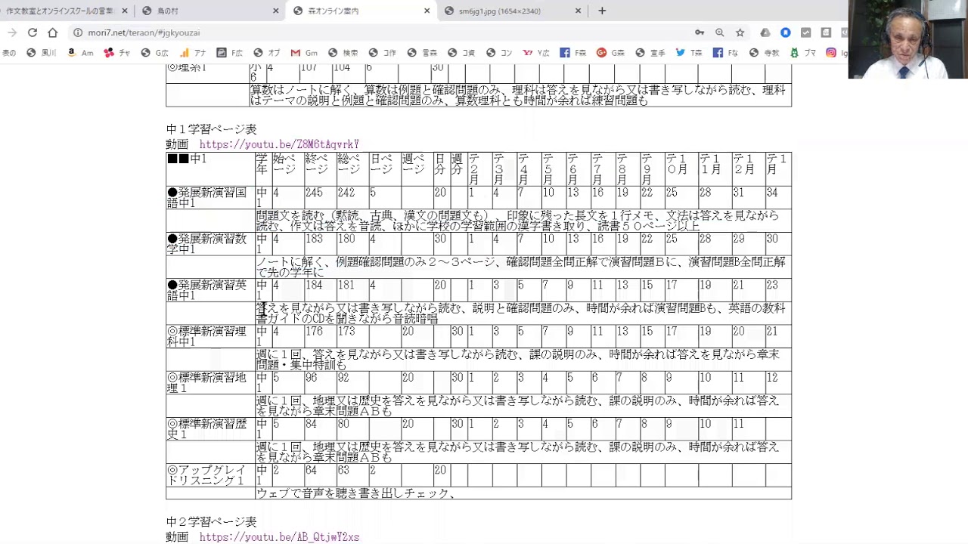968x544 pixels.
Task: Open the '宣手' bookmark
Action: tap(650, 53)
